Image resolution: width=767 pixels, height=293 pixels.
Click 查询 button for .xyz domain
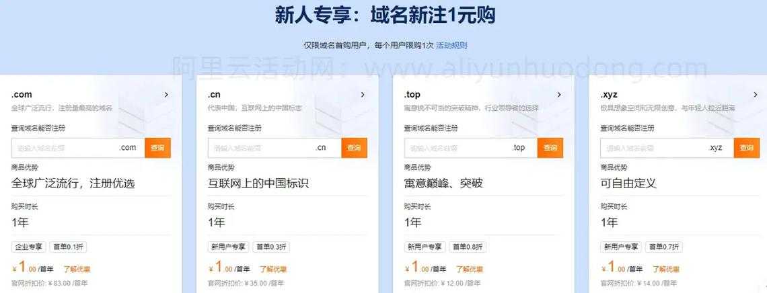(747, 147)
